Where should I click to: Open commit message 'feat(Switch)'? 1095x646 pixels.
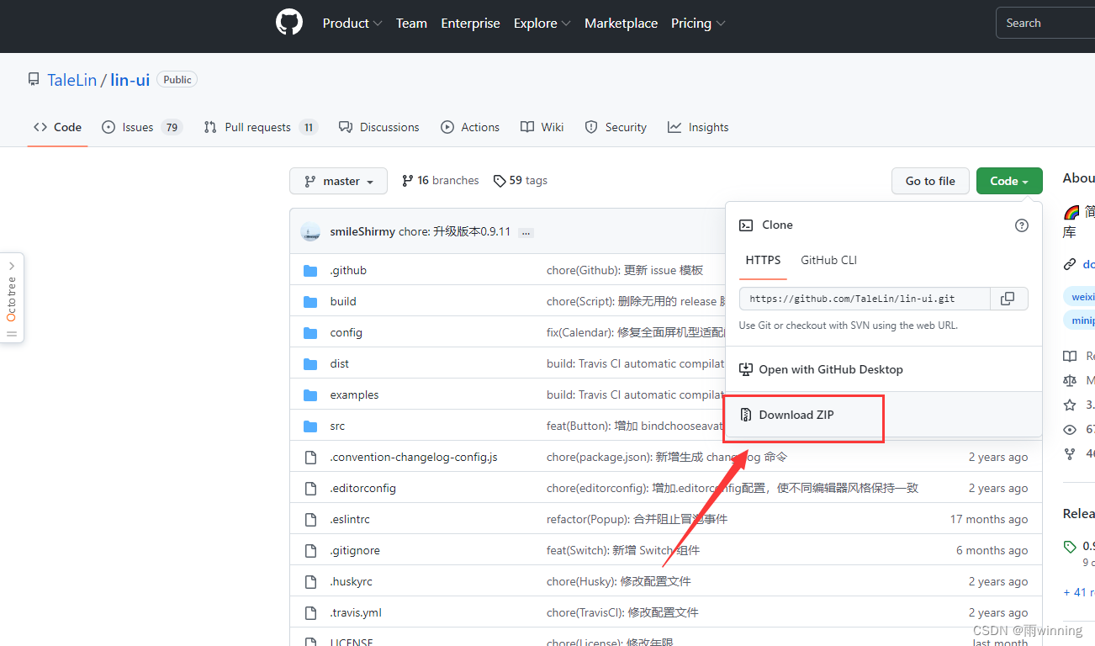[623, 551]
